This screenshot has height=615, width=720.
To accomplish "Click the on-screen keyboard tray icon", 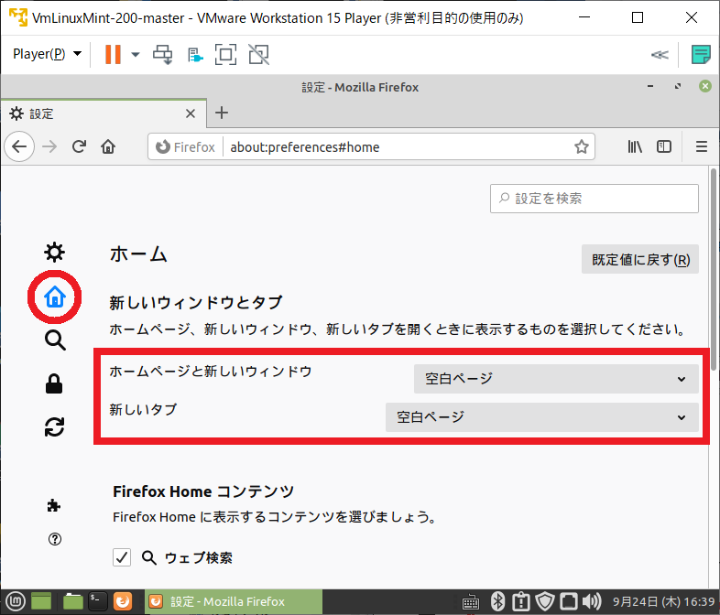I will point(471,601).
